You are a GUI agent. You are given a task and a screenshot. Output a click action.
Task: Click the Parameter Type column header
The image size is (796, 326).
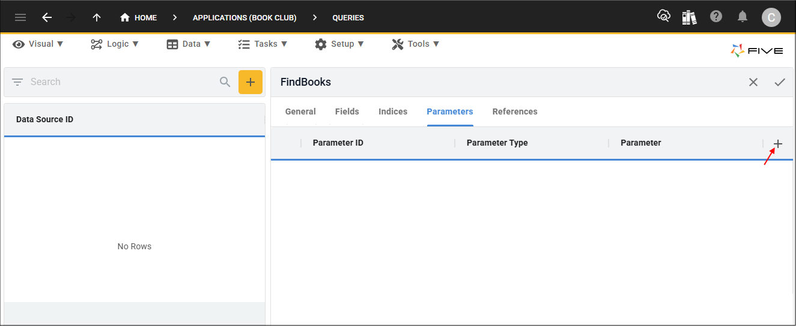[497, 143]
